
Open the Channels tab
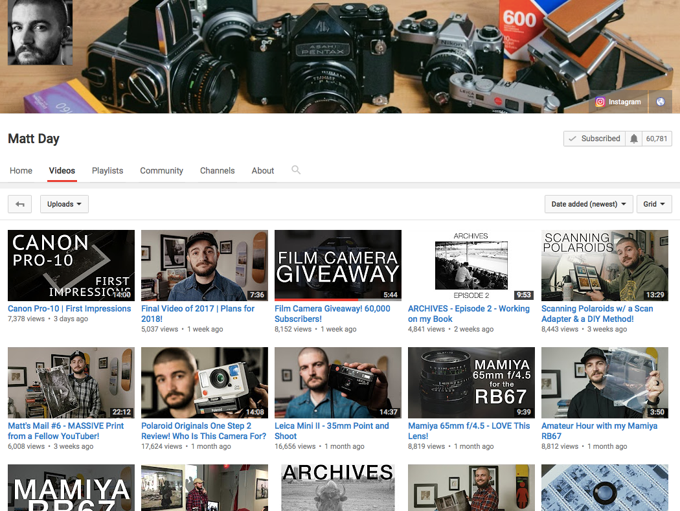click(217, 170)
